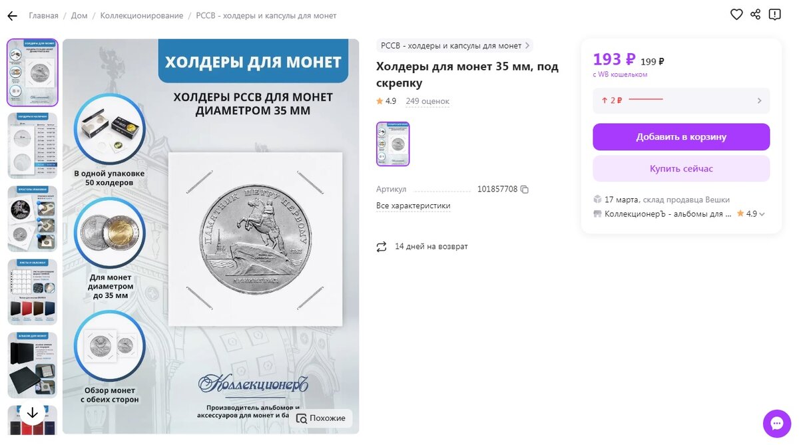Open the РССВ category chevron above the title
The width and height of the screenshot is (799, 445).
[x=527, y=45]
